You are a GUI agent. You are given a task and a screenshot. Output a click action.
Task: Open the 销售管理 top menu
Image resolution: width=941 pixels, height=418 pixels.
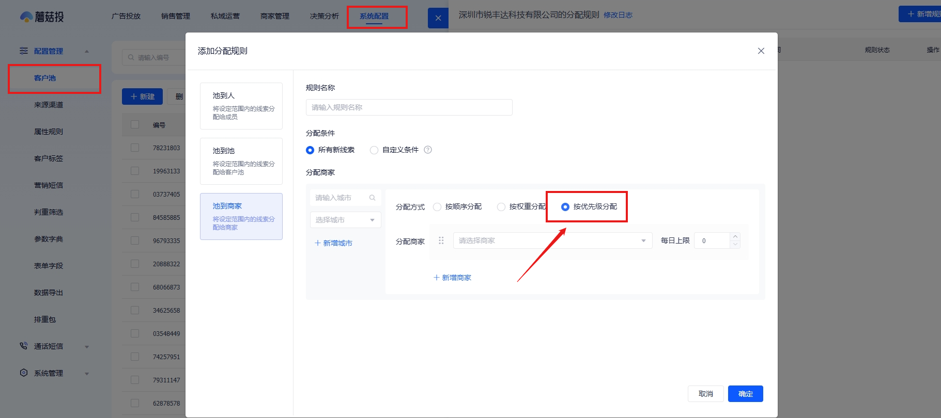tap(176, 16)
